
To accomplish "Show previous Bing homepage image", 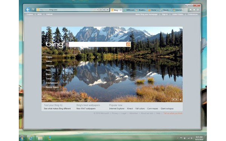I will (173, 99).
